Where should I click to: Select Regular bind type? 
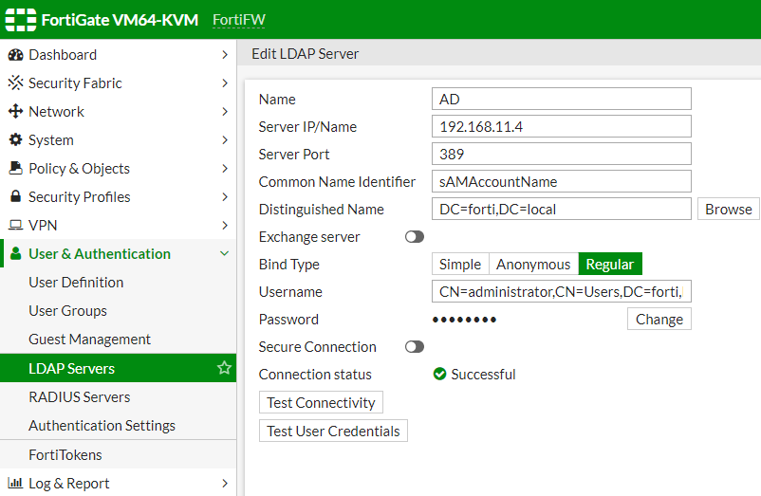pyautogui.click(x=610, y=265)
